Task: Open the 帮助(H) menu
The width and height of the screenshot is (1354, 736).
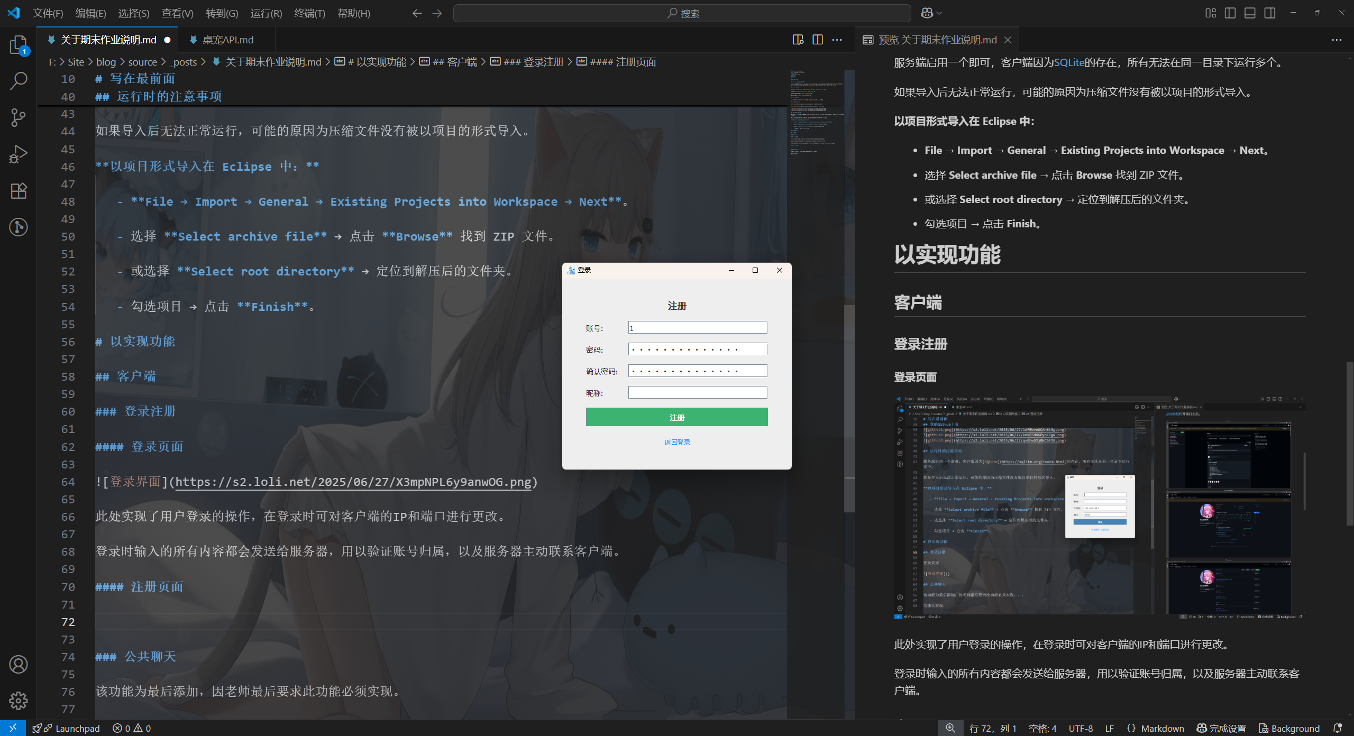Action: (x=354, y=13)
